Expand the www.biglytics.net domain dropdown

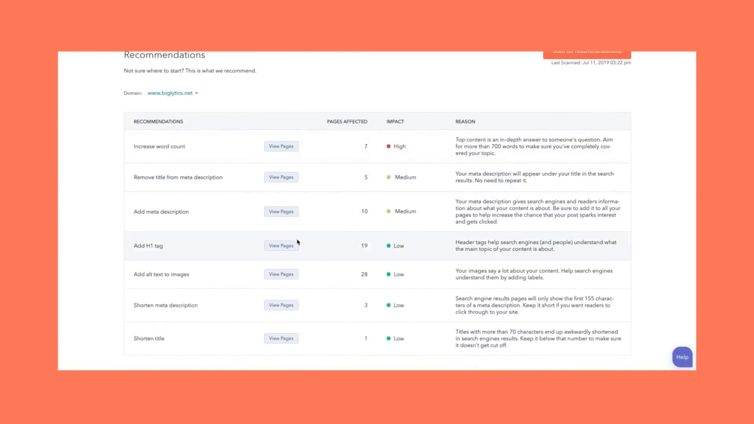coord(173,93)
